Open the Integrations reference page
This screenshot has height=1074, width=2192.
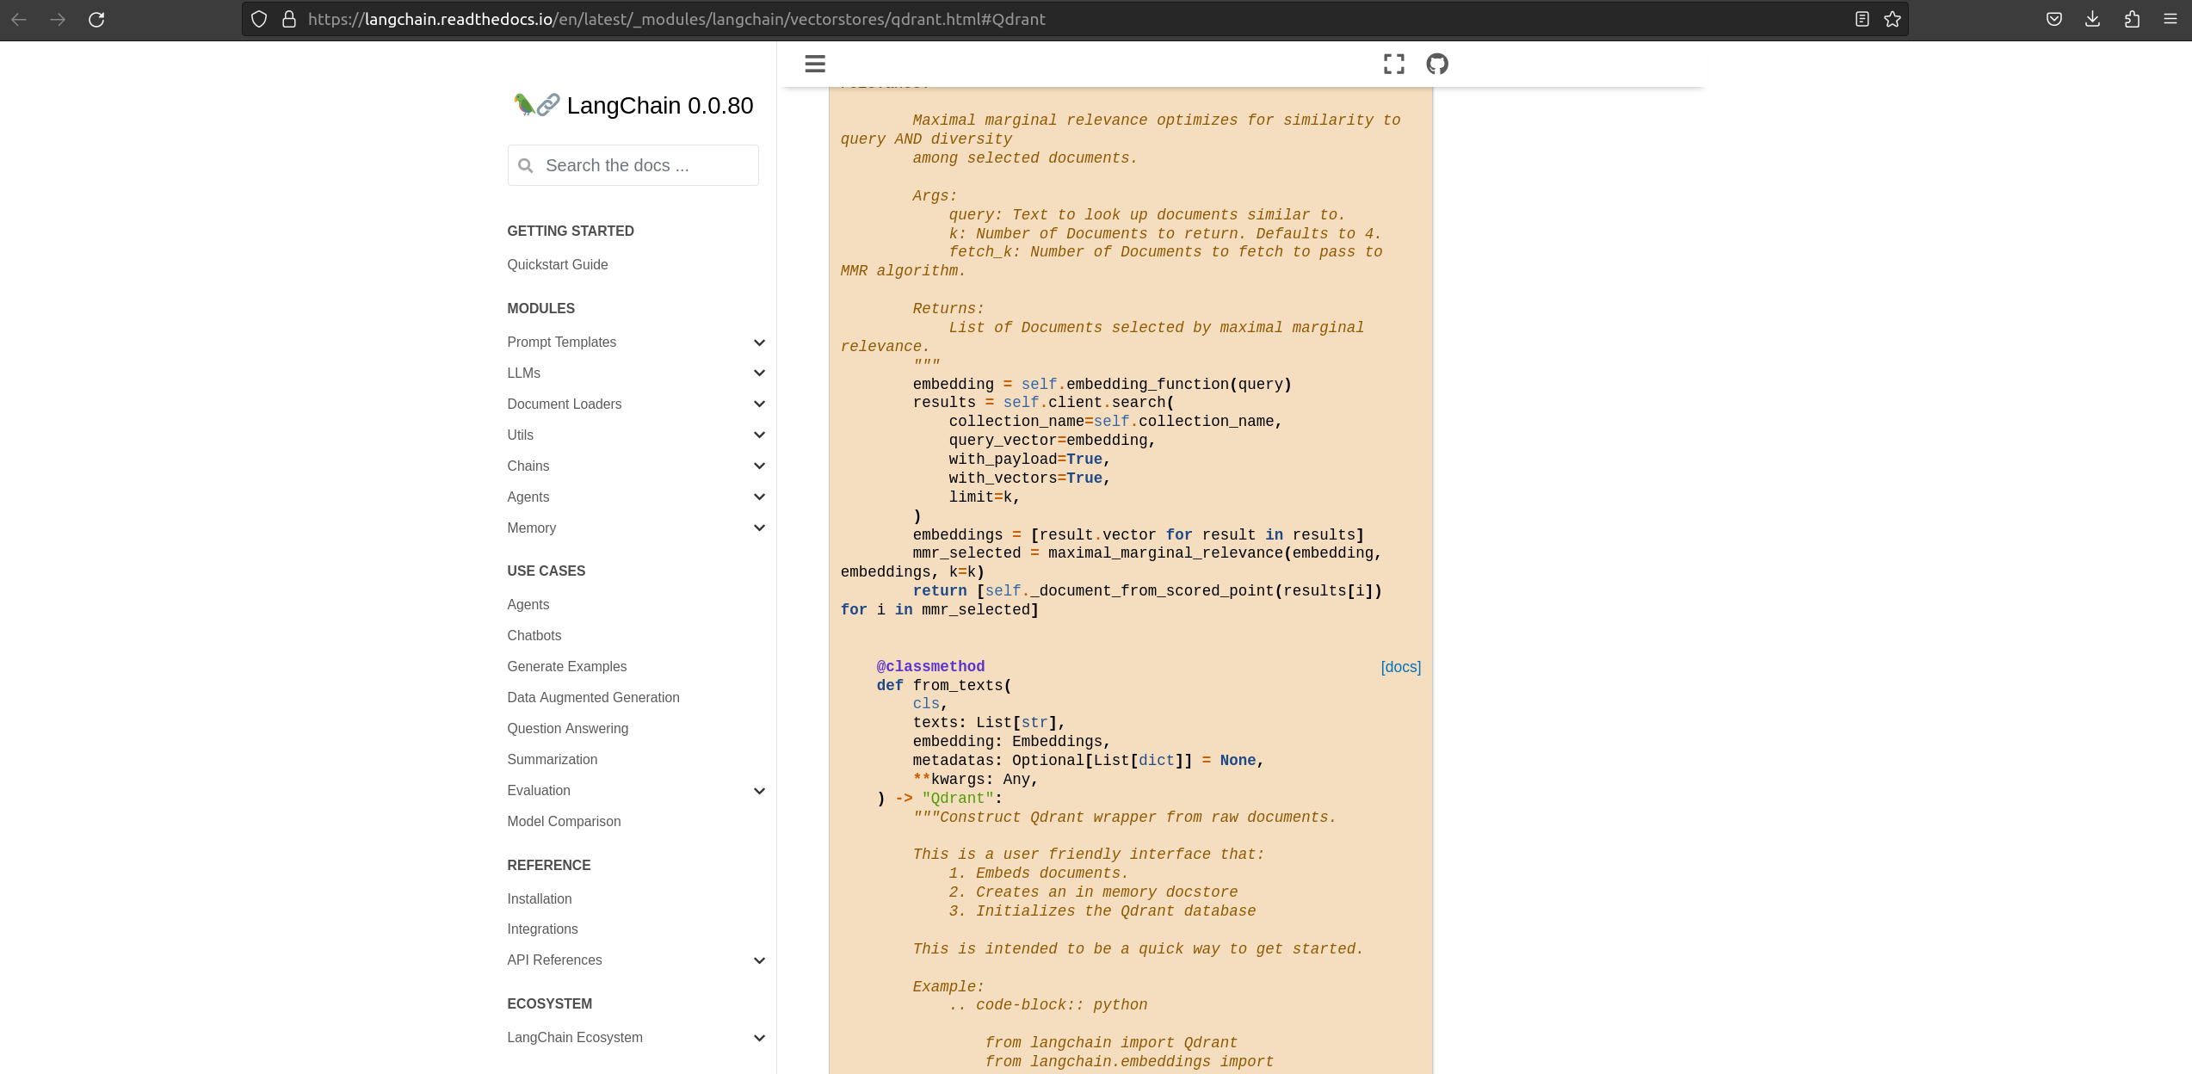point(543,929)
